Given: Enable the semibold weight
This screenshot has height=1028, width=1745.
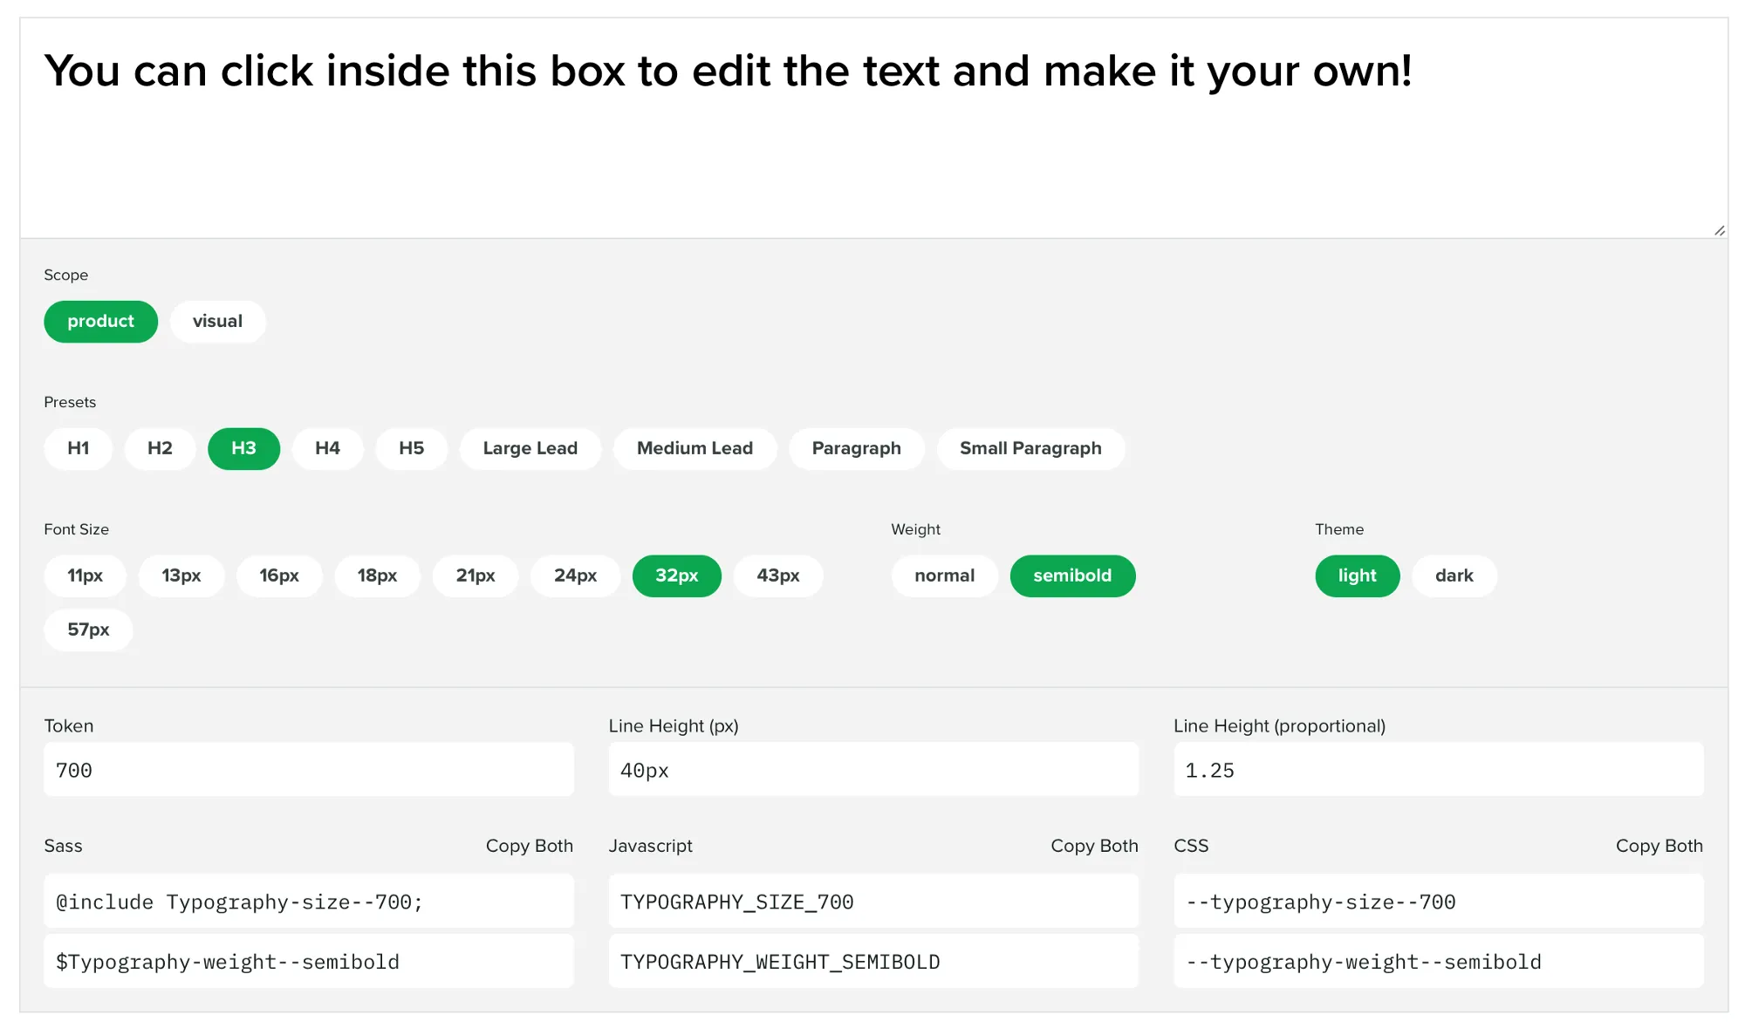Looking at the screenshot, I should [x=1072, y=575].
